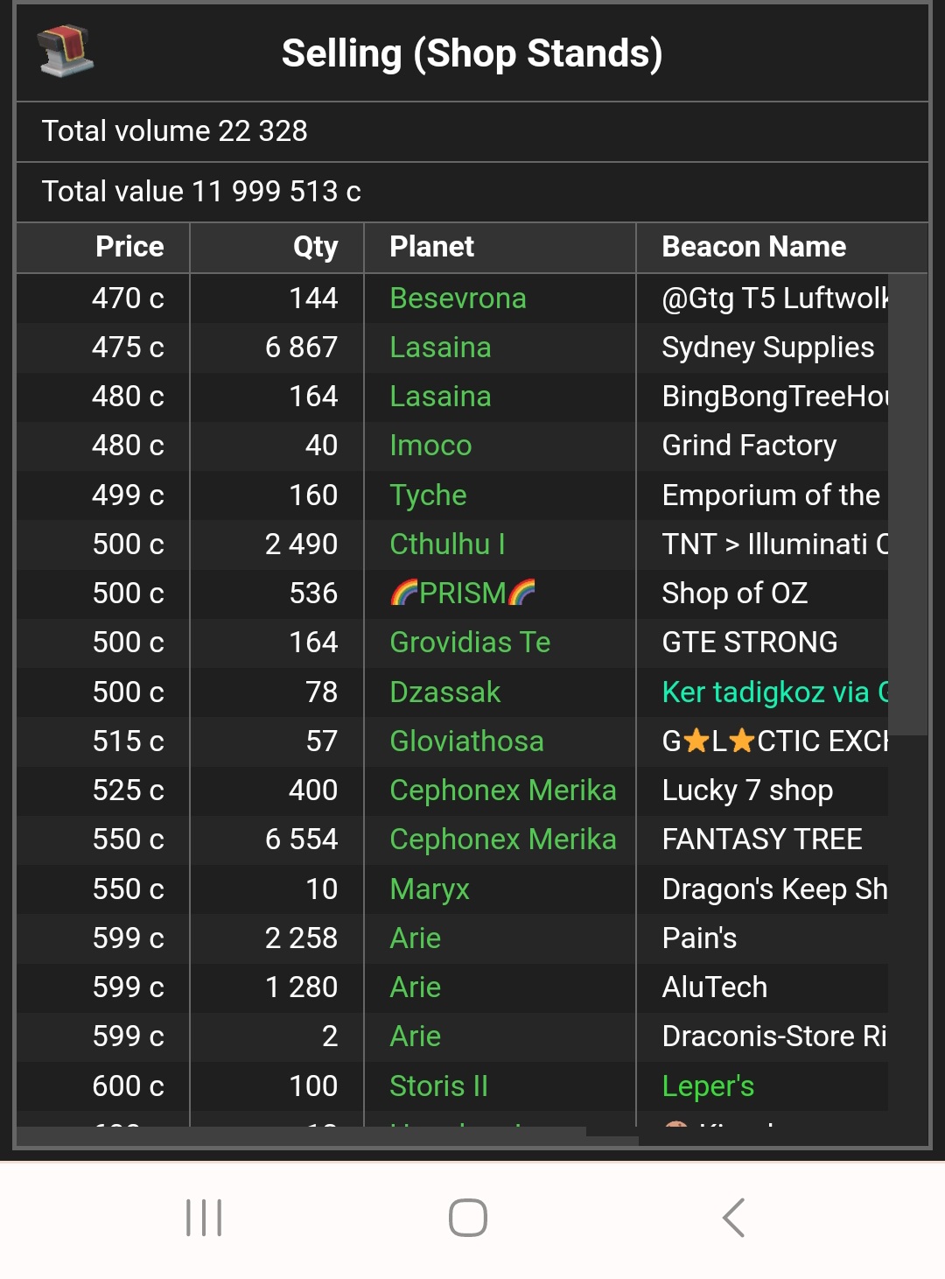Open the Grovidias Te planet link
Viewport: 945px width, 1279px height.
coord(470,643)
